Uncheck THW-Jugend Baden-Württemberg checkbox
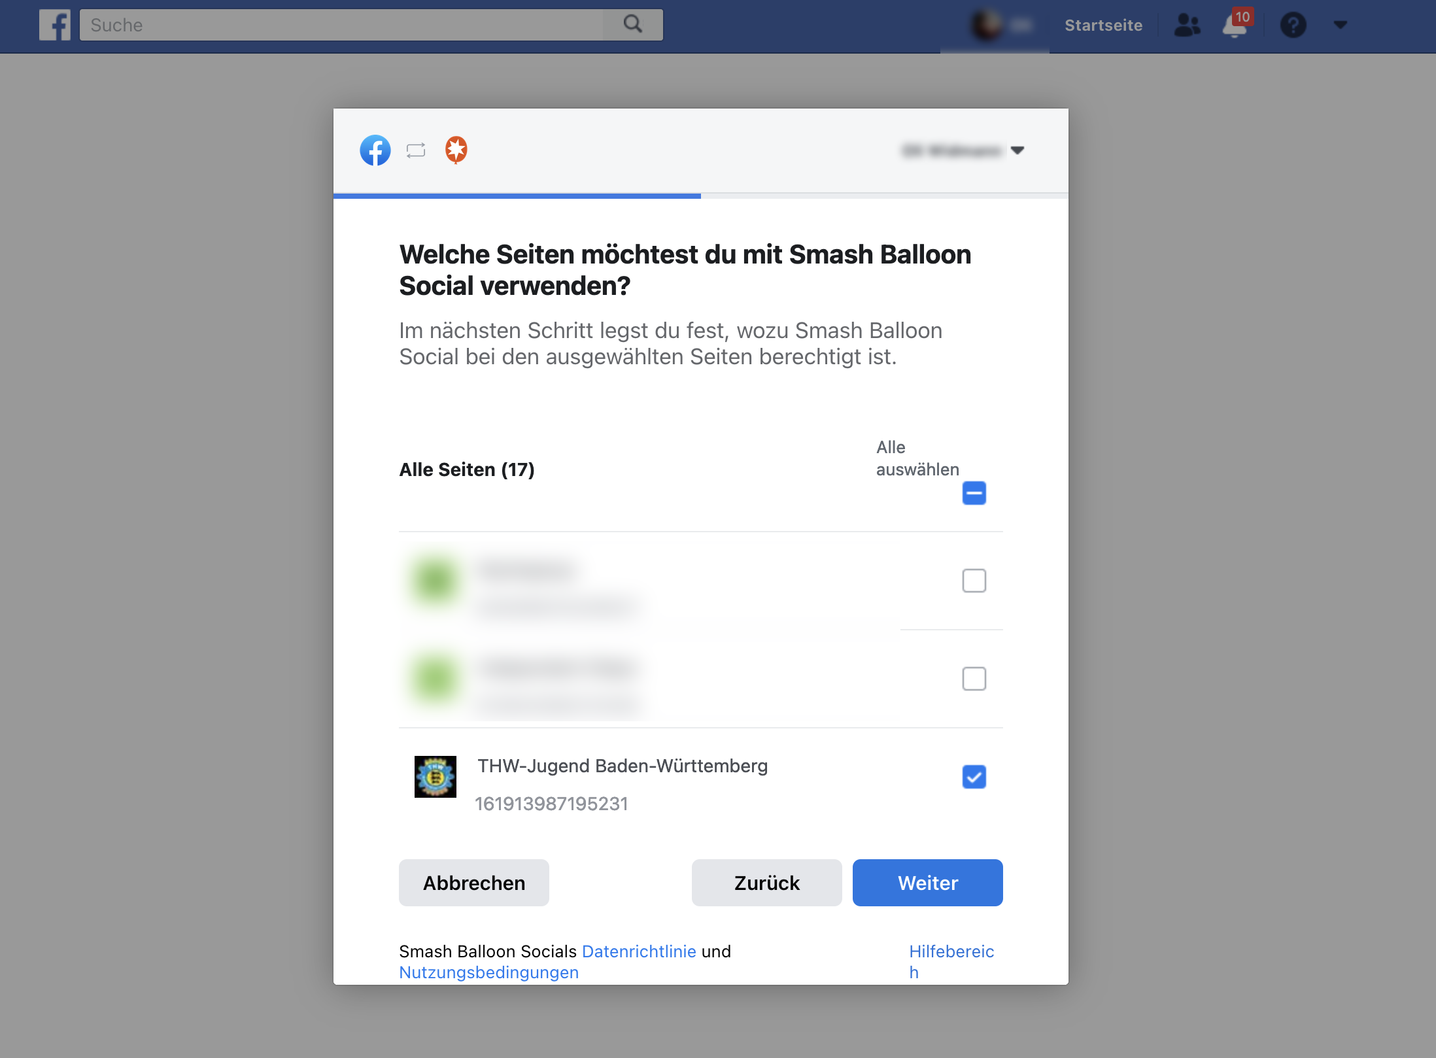 point(974,777)
